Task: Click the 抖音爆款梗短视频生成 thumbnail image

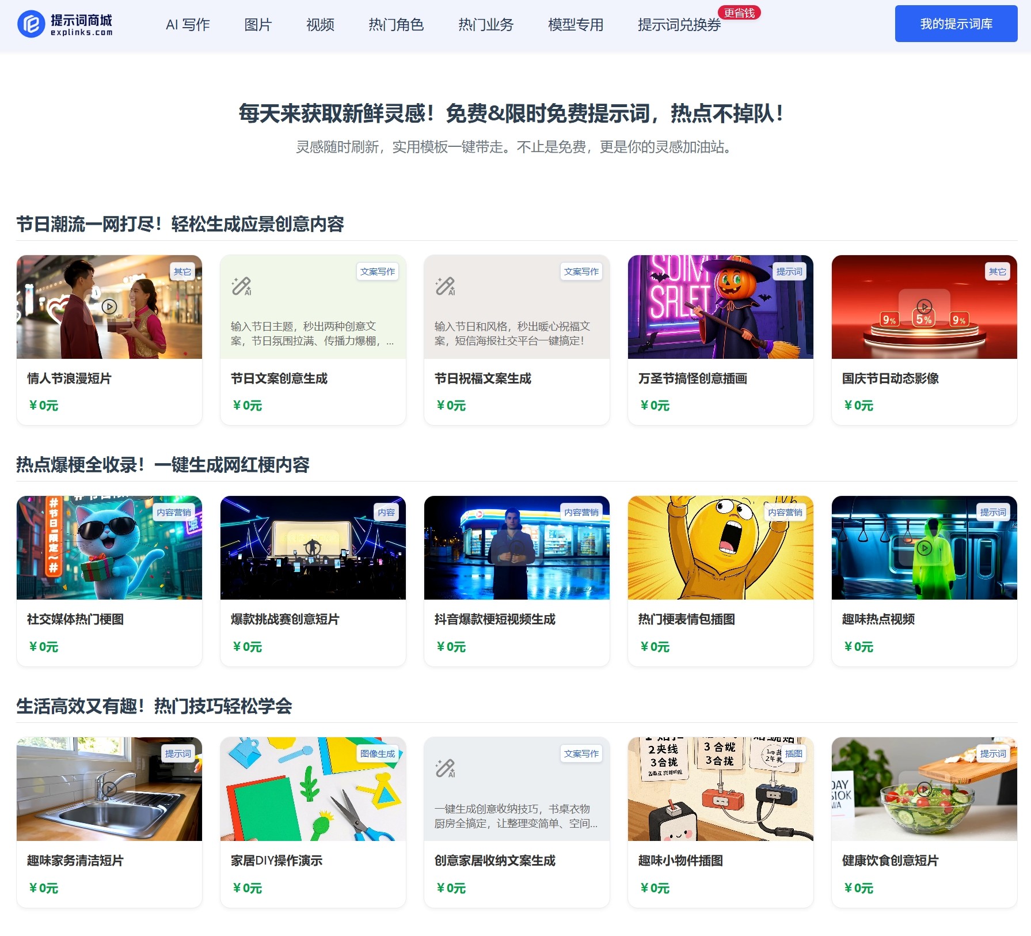Action: coord(516,548)
